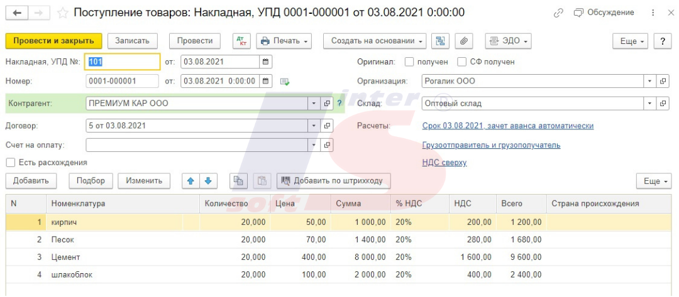
Task: Open the ЭДО dropdown menu
Action: 508,41
